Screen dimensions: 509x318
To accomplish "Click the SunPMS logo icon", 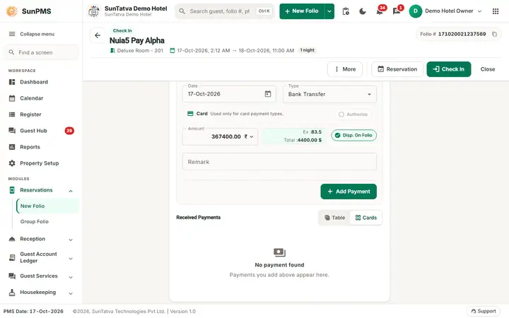I will [x=12, y=11].
